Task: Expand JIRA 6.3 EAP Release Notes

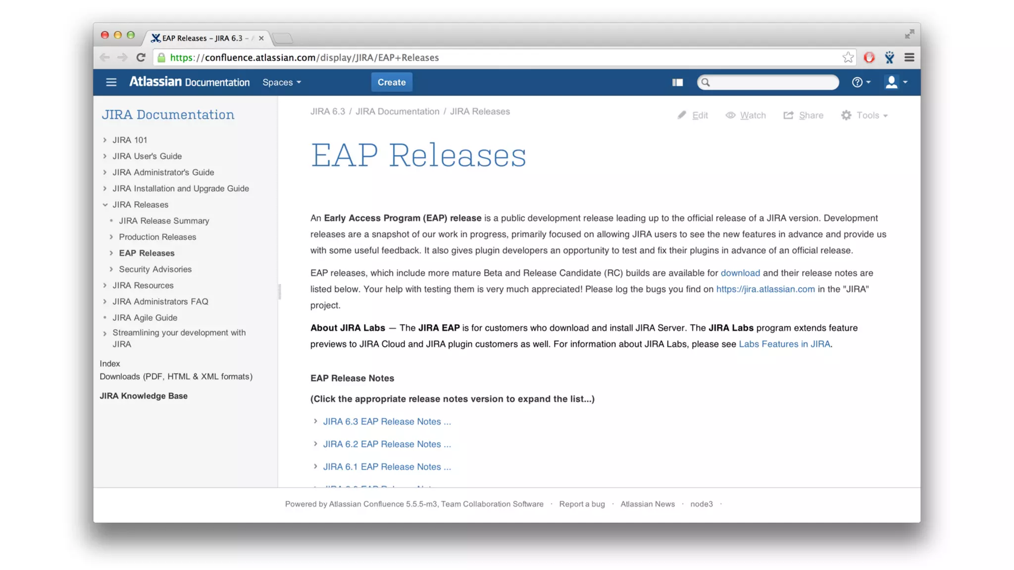Action: point(387,422)
